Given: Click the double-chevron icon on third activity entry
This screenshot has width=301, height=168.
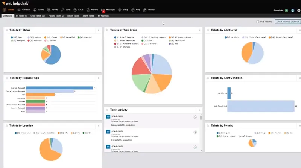Looking at the screenshot, I should click(195, 147).
